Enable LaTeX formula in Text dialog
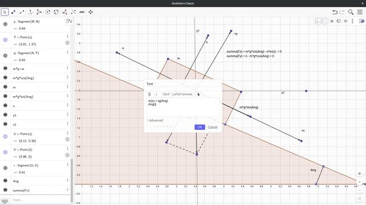366x205 pixels. tap(182, 94)
